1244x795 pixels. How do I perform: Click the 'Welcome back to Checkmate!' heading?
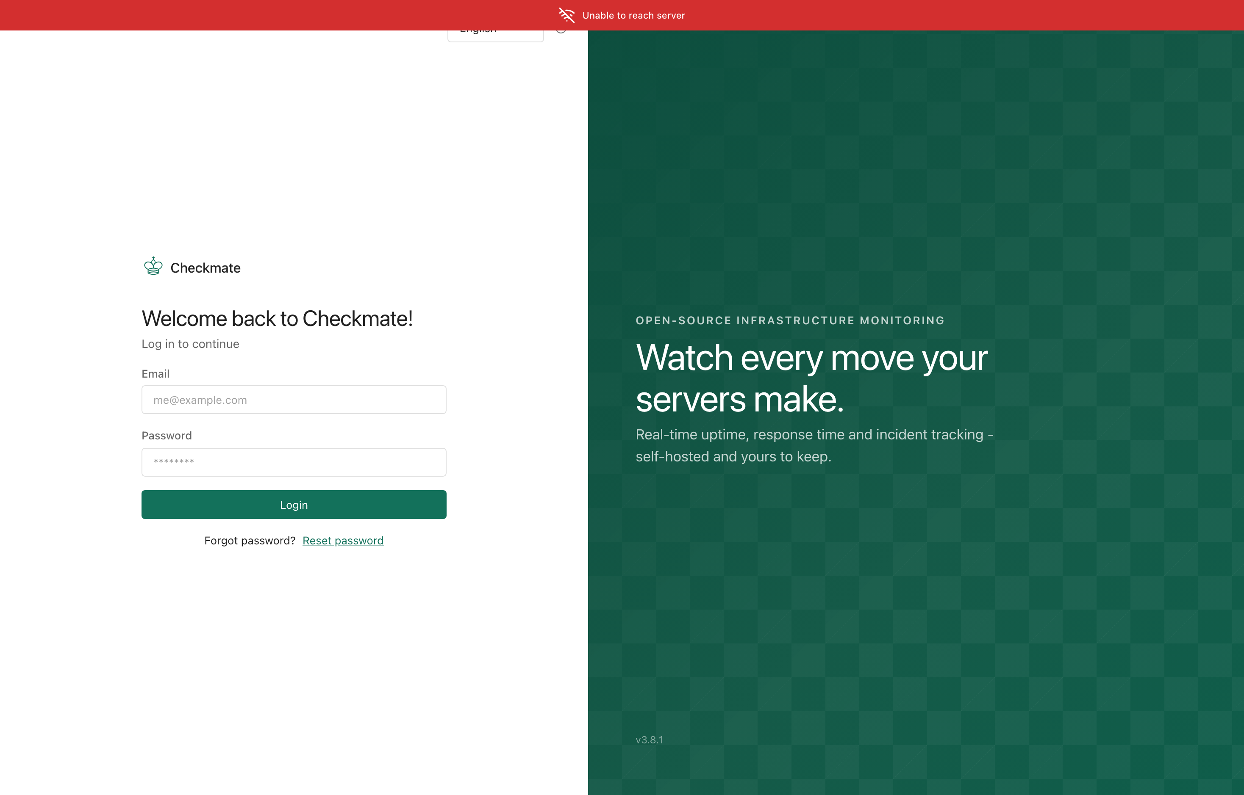click(278, 318)
